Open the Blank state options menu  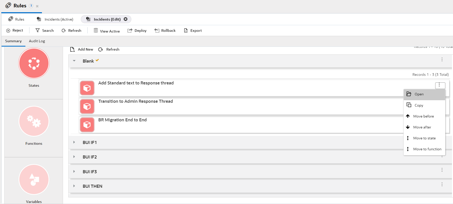pos(442,60)
